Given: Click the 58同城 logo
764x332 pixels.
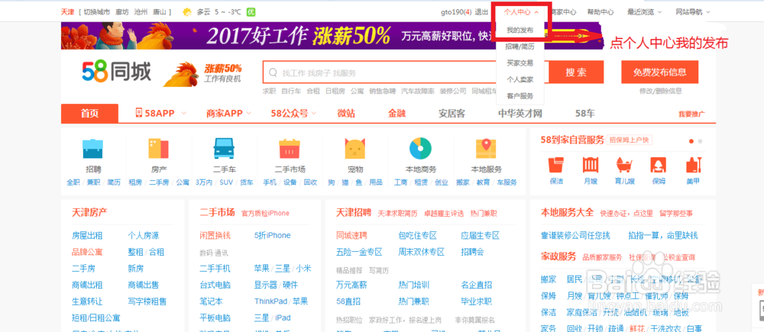Looking at the screenshot, I should [x=116, y=73].
